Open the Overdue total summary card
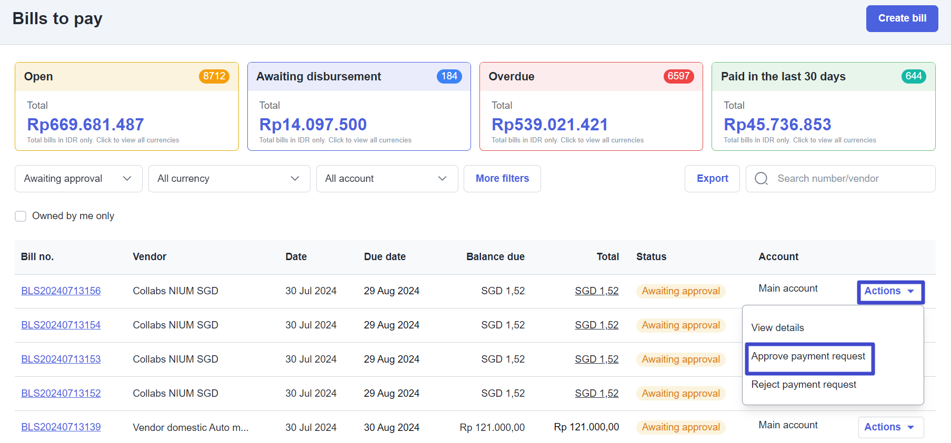Viewport: 951px width, 443px height. 590,121
